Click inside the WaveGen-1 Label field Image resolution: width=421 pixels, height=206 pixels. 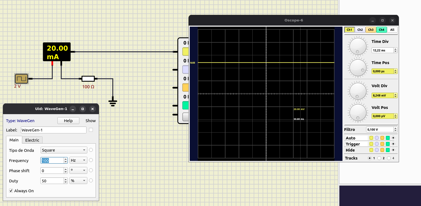[54, 130]
